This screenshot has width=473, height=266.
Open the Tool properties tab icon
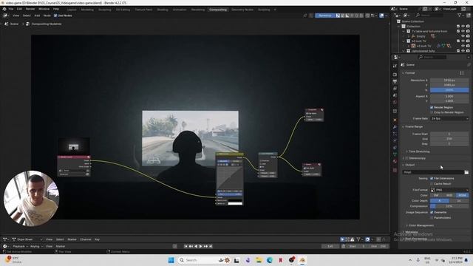[395, 66]
